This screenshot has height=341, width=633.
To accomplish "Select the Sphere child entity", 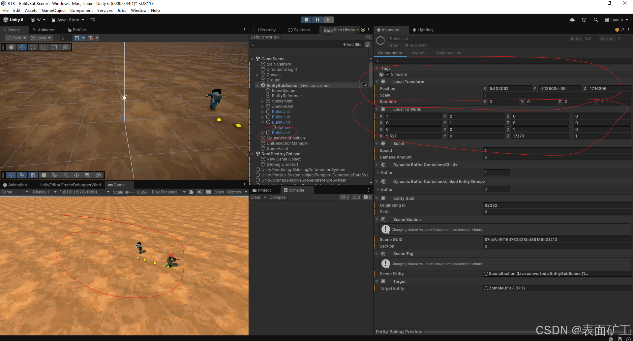I will point(284,128).
